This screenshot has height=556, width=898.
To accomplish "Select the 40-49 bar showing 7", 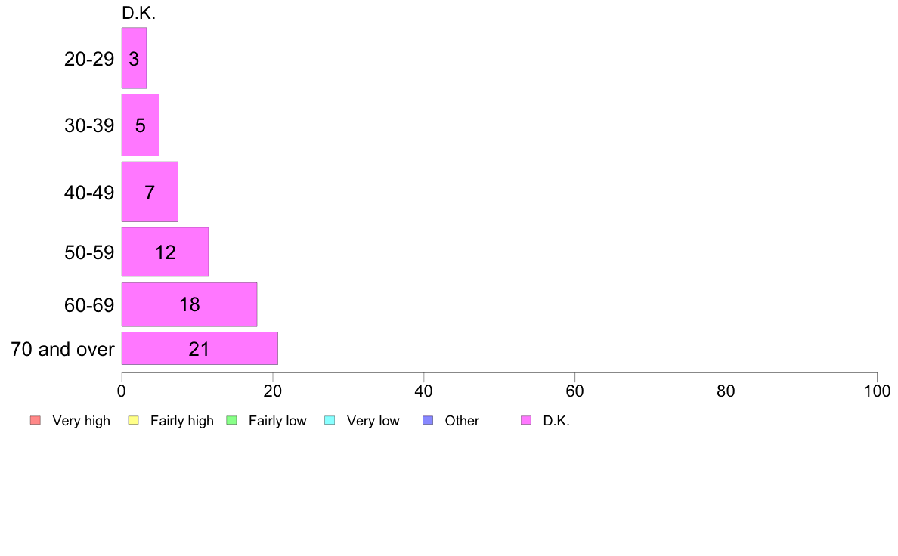I will [x=150, y=192].
